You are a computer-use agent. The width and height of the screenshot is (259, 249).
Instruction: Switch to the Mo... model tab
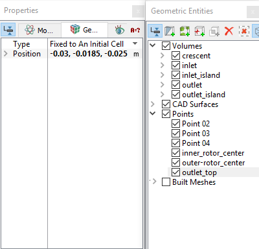pos(39,30)
